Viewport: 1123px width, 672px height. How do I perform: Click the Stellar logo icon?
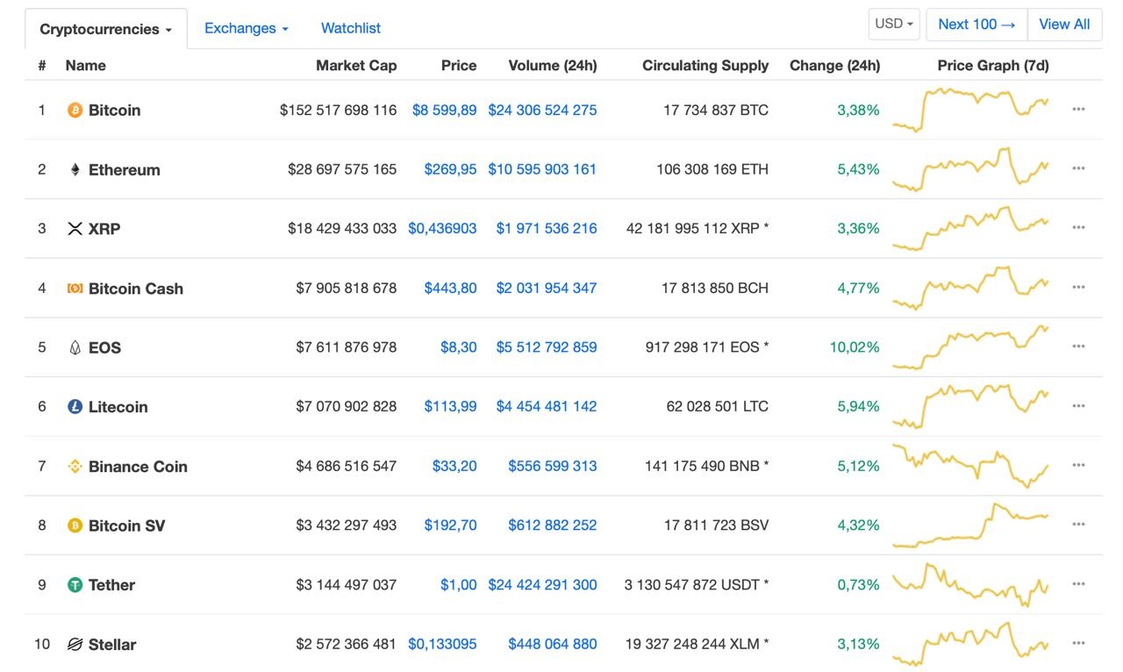75,645
